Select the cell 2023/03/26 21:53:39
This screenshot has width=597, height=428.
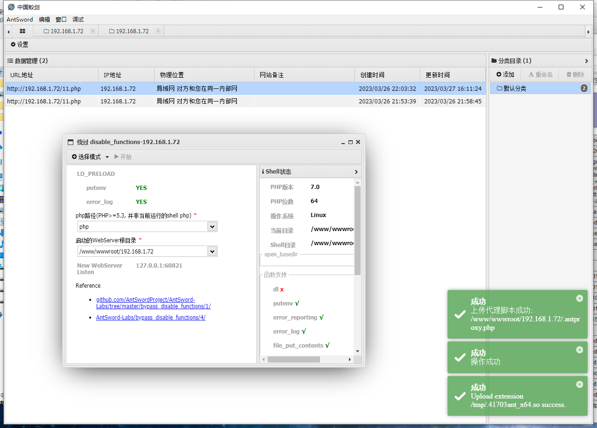[x=387, y=101]
